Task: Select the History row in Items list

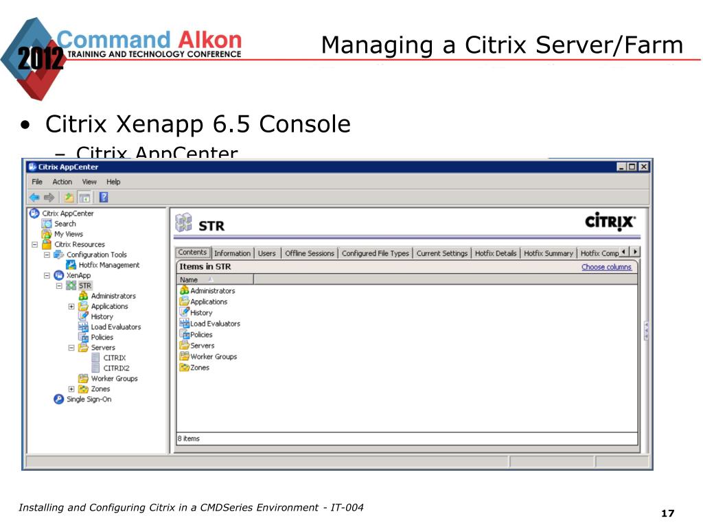Action: tap(407, 312)
